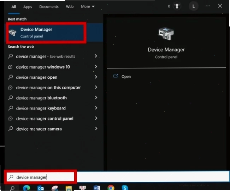Click magnifier icon inside the search box
The height and width of the screenshot is (191, 230).
[11, 177]
